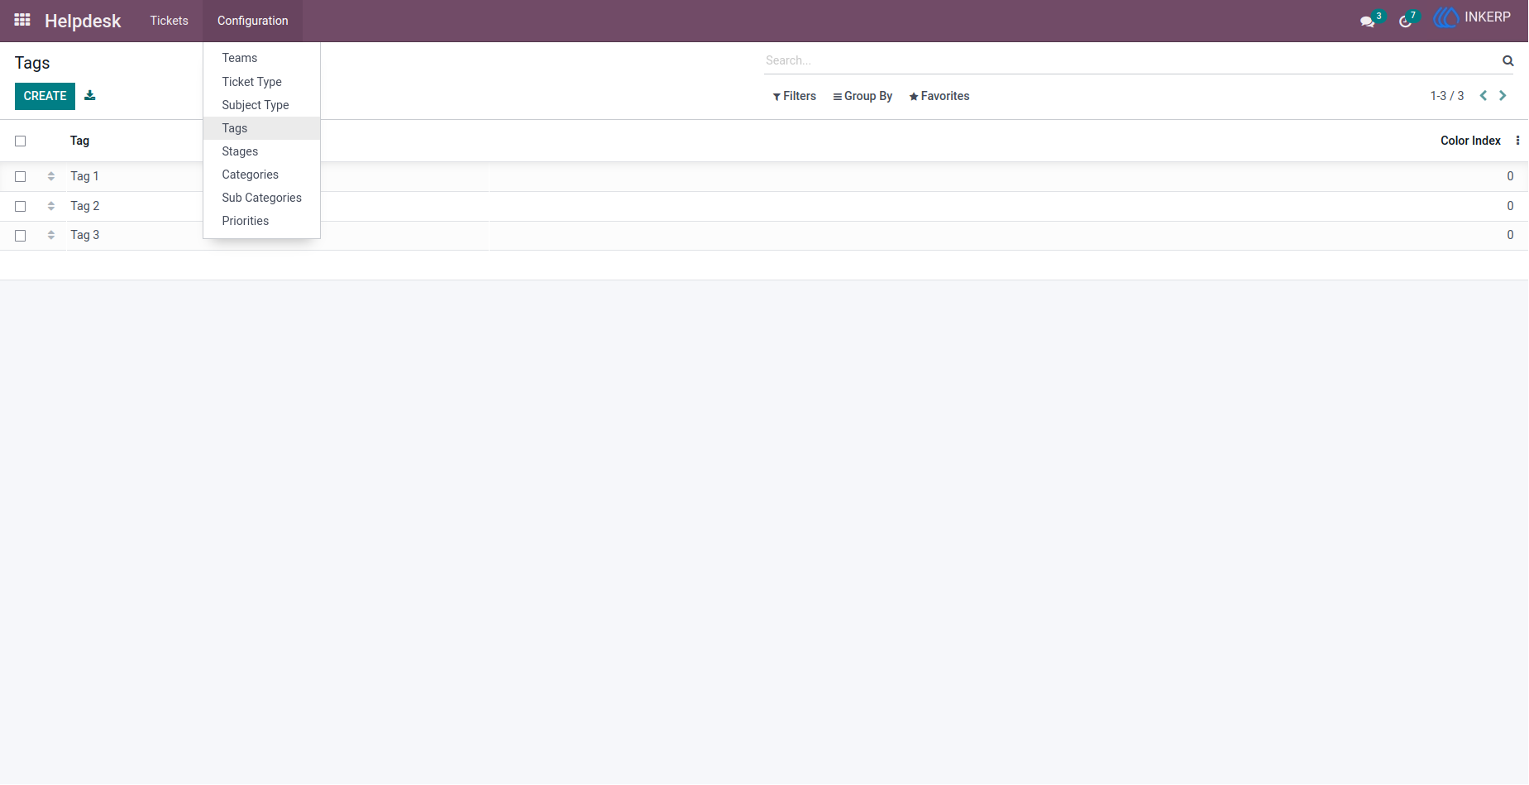
Task: Select Teams from Configuration menu
Action: 261,58
